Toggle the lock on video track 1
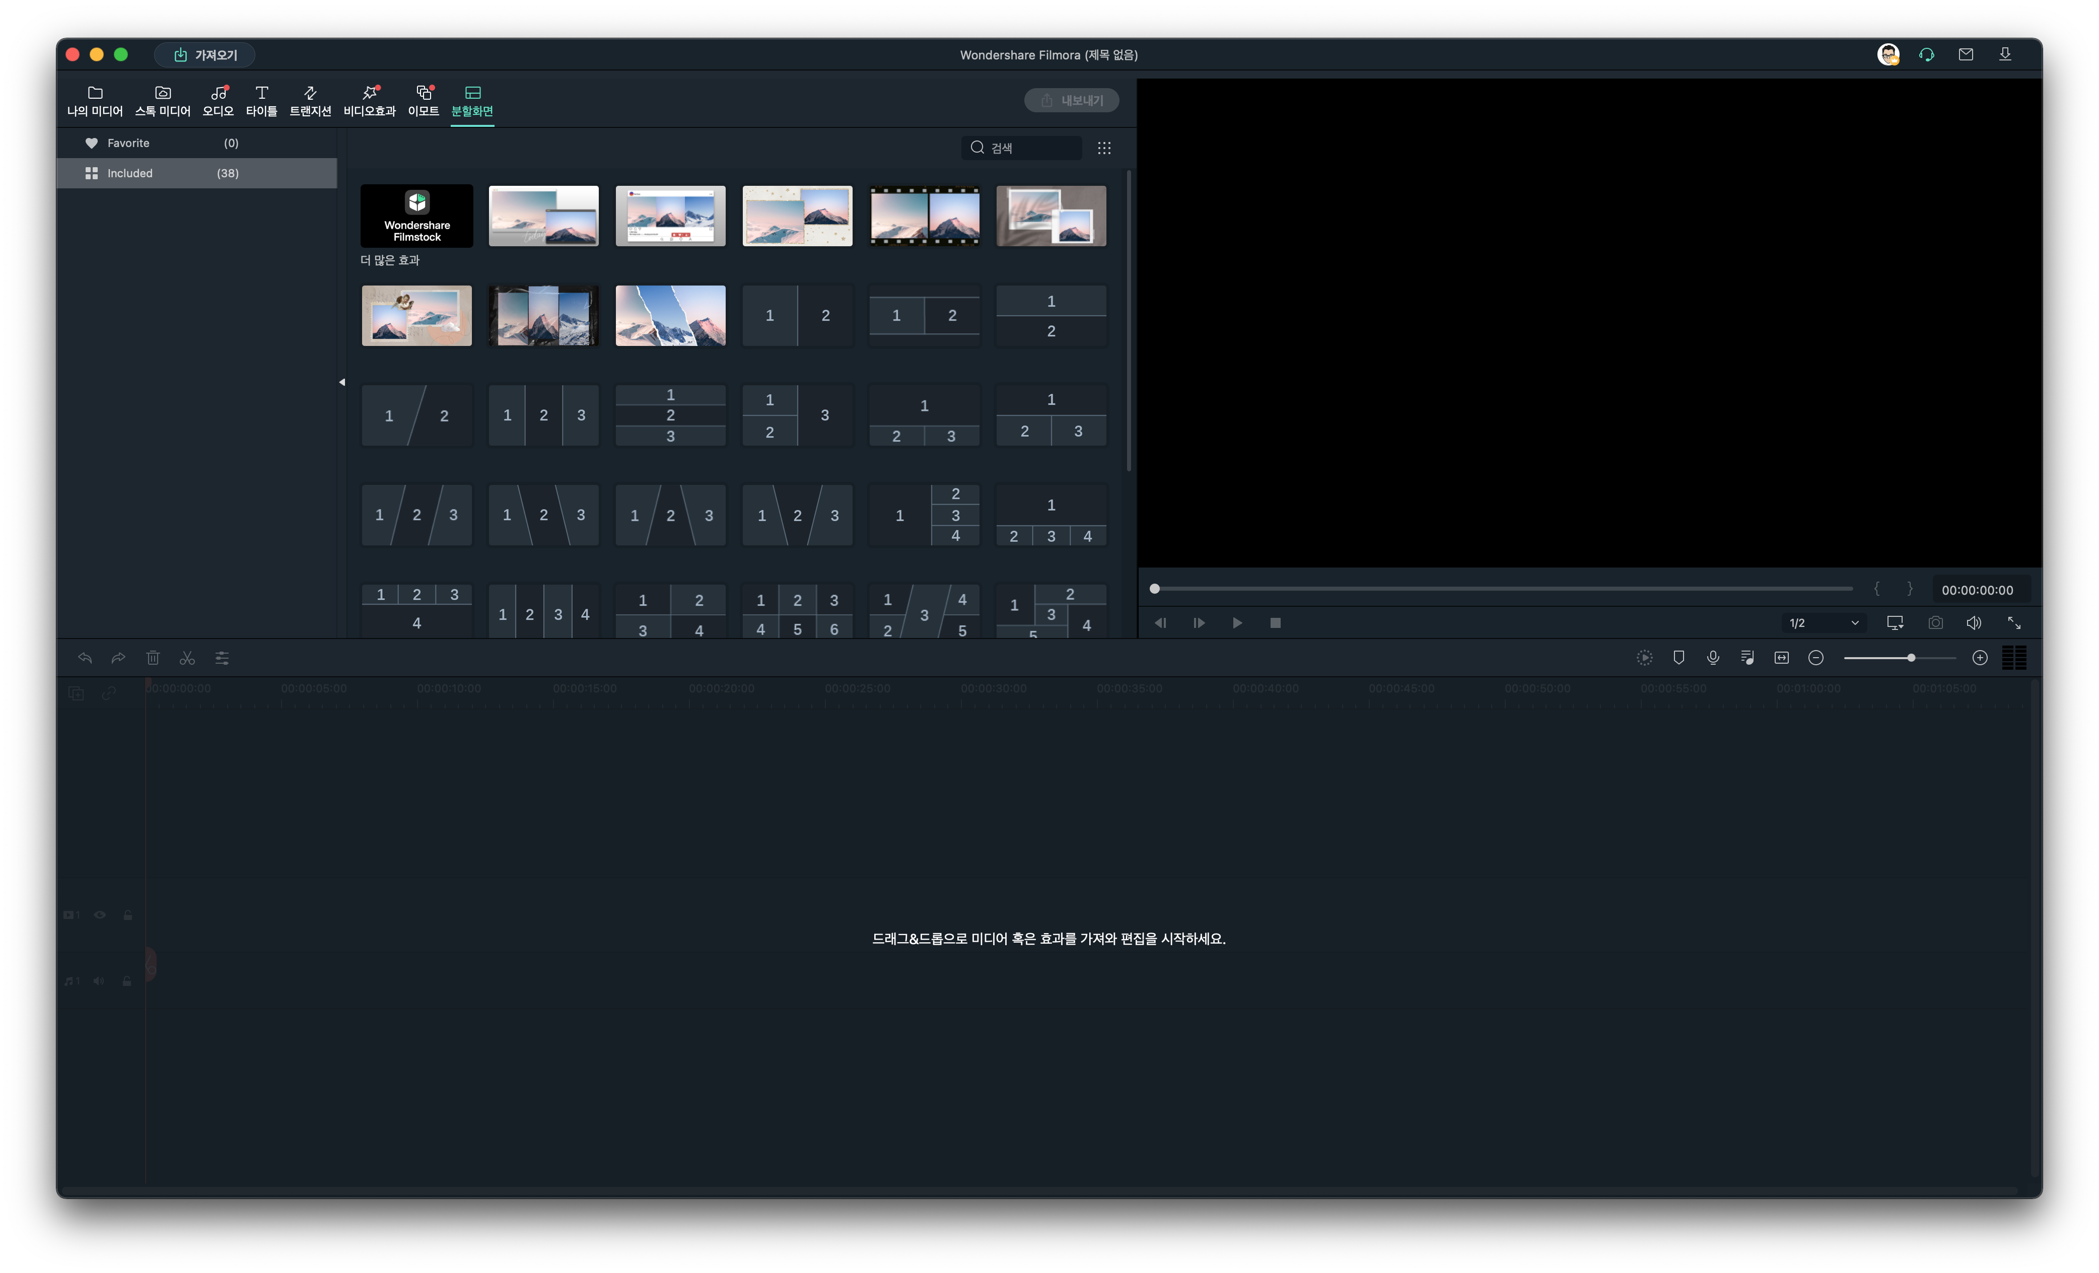This screenshot has height=1273, width=2099. pyautogui.click(x=128, y=915)
